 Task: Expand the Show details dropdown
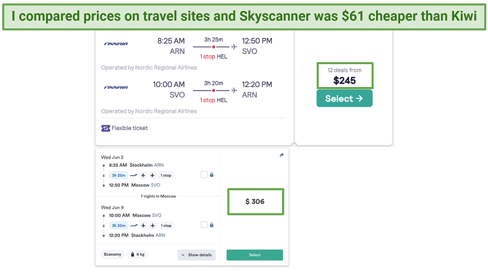(197, 255)
